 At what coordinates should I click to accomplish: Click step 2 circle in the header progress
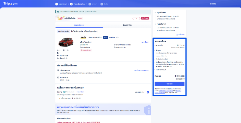71,4
